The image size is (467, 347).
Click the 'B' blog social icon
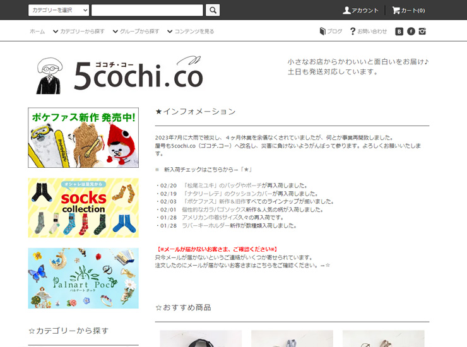(399, 32)
